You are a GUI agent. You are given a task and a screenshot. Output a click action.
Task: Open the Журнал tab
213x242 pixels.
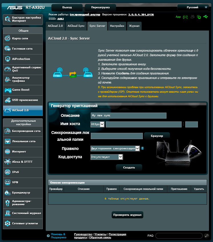pyautogui.click(x=134, y=26)
